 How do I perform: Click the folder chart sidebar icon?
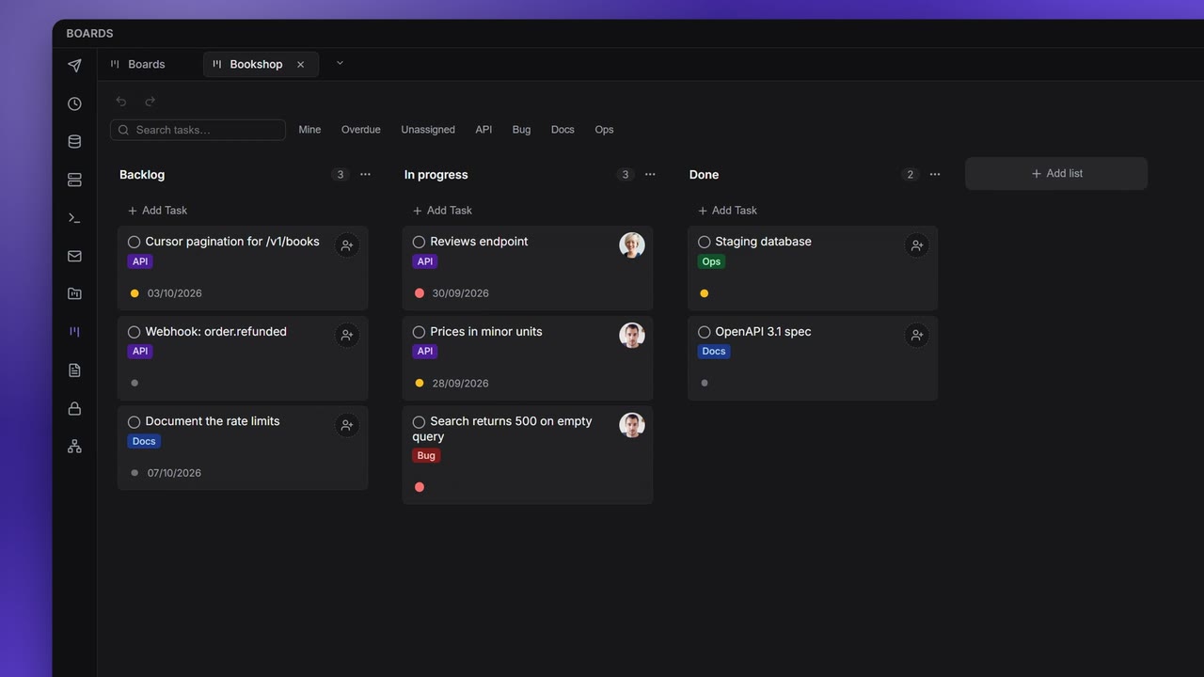[74, 294]
